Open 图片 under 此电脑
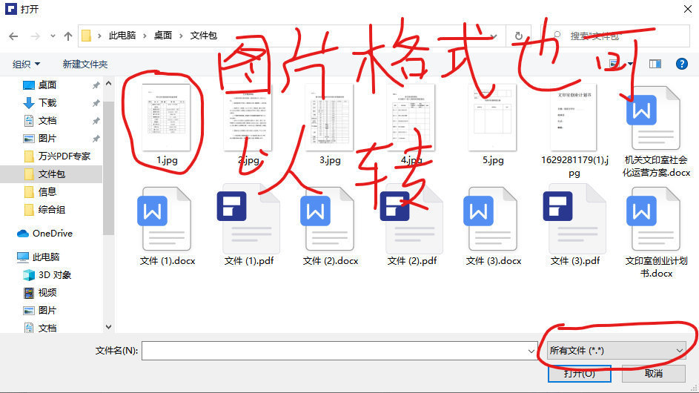699x393 pixels. (x=47, y=311)
